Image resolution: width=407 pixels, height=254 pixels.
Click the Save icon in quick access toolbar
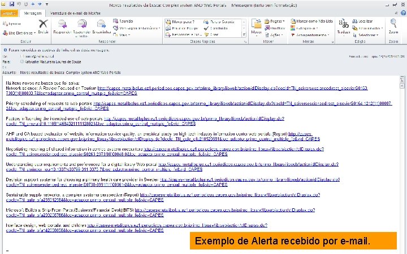12,4
